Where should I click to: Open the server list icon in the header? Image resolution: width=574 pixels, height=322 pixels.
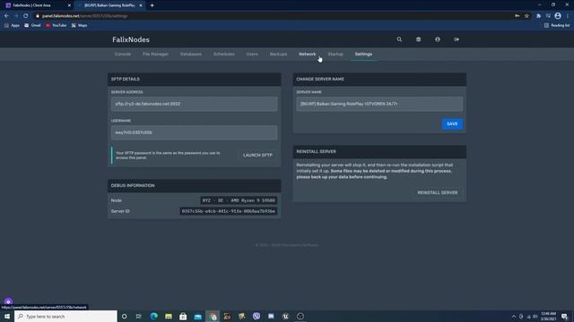click(x=419, y=39)
